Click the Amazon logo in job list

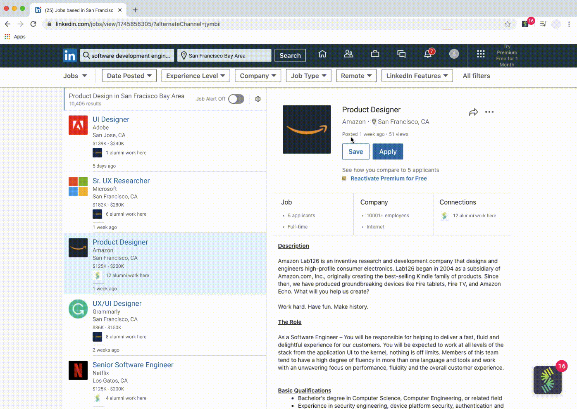point(78,248)
